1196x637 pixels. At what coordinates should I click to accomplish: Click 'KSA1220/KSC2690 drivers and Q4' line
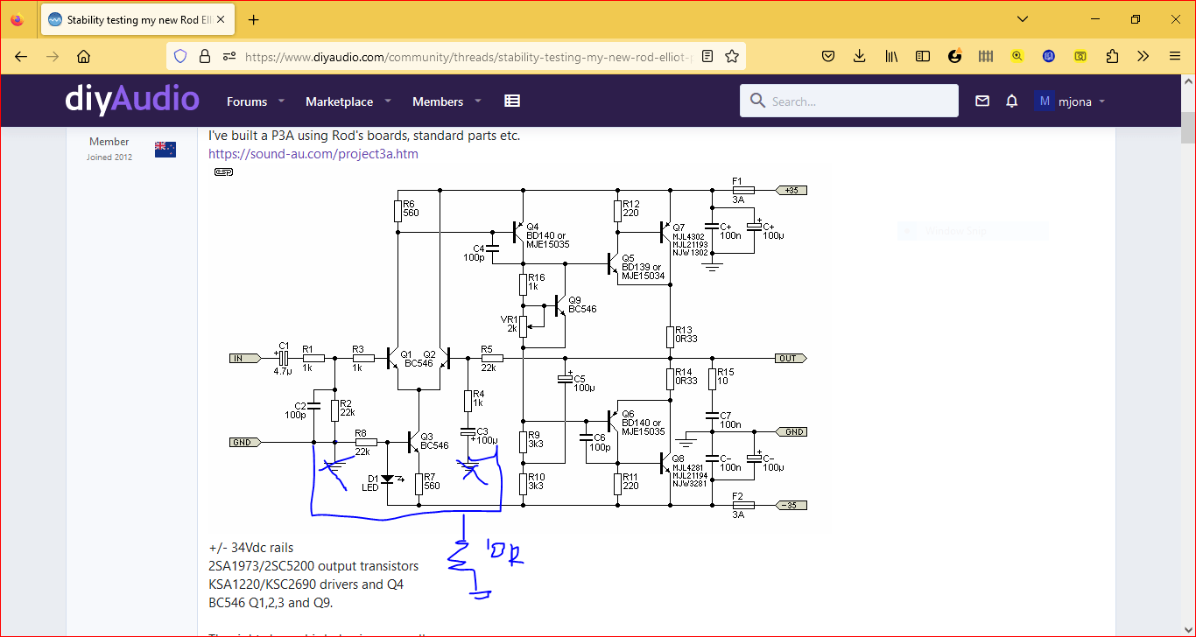(306, 584)
